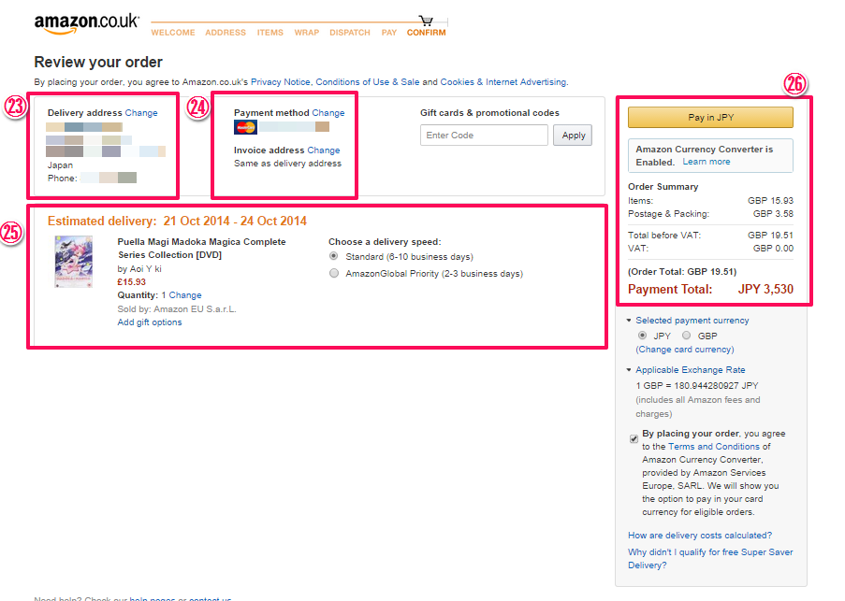Go to the DISPATCH checkout step

click(350, 33)
